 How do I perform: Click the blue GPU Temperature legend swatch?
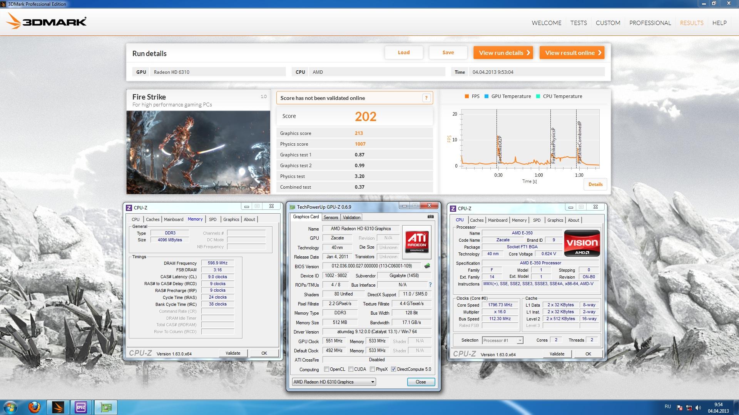tap(487, 96)
